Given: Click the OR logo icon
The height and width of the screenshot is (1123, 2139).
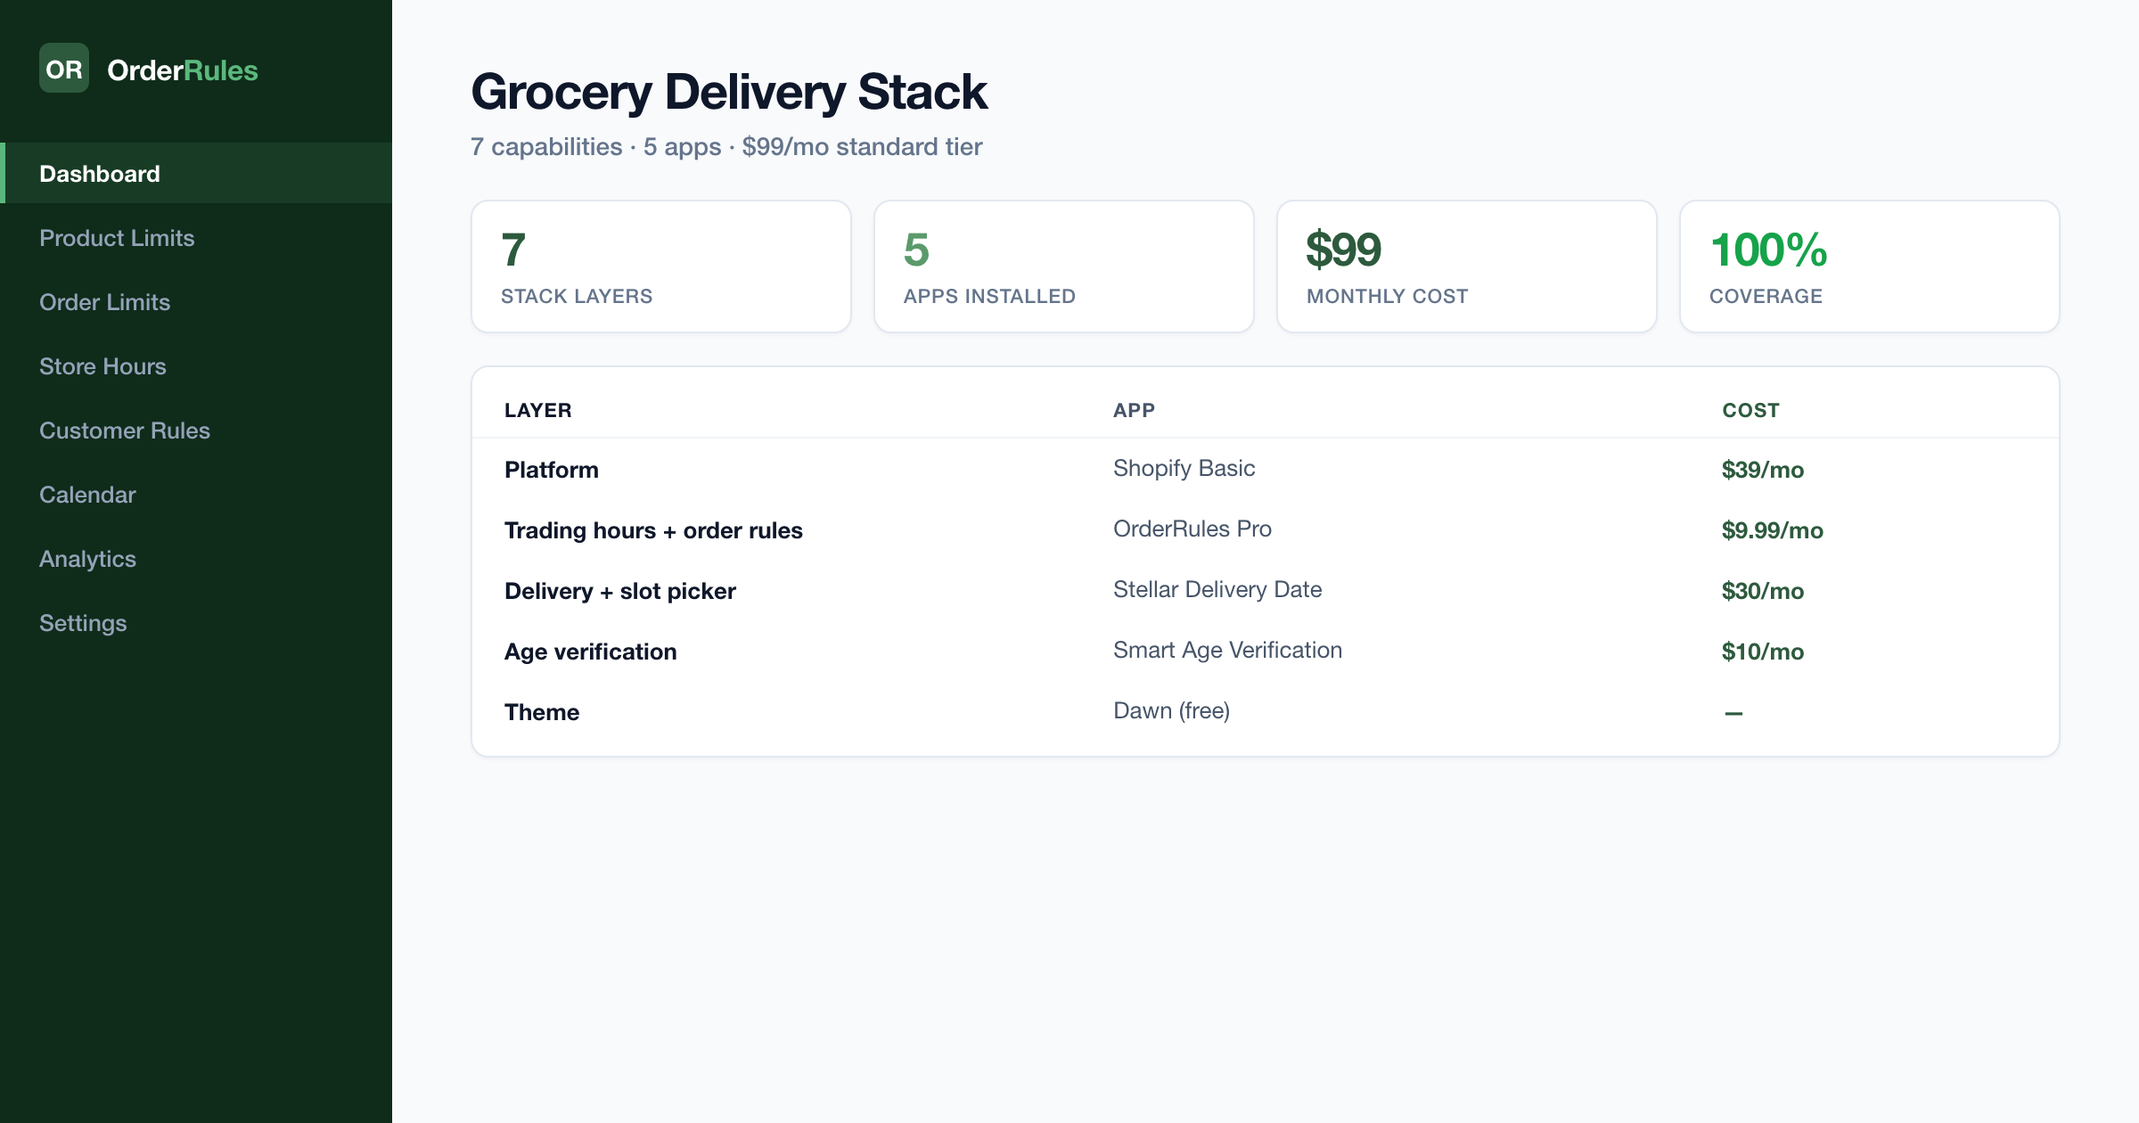Looking at the screenshot, I should pyautogui.click(x=64, y=69).
